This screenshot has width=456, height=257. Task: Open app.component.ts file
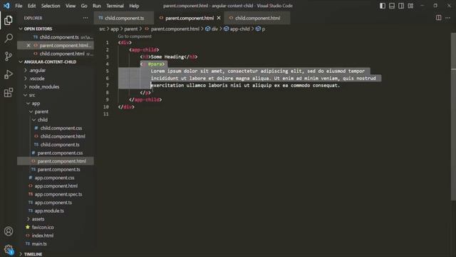click(53, 202)
